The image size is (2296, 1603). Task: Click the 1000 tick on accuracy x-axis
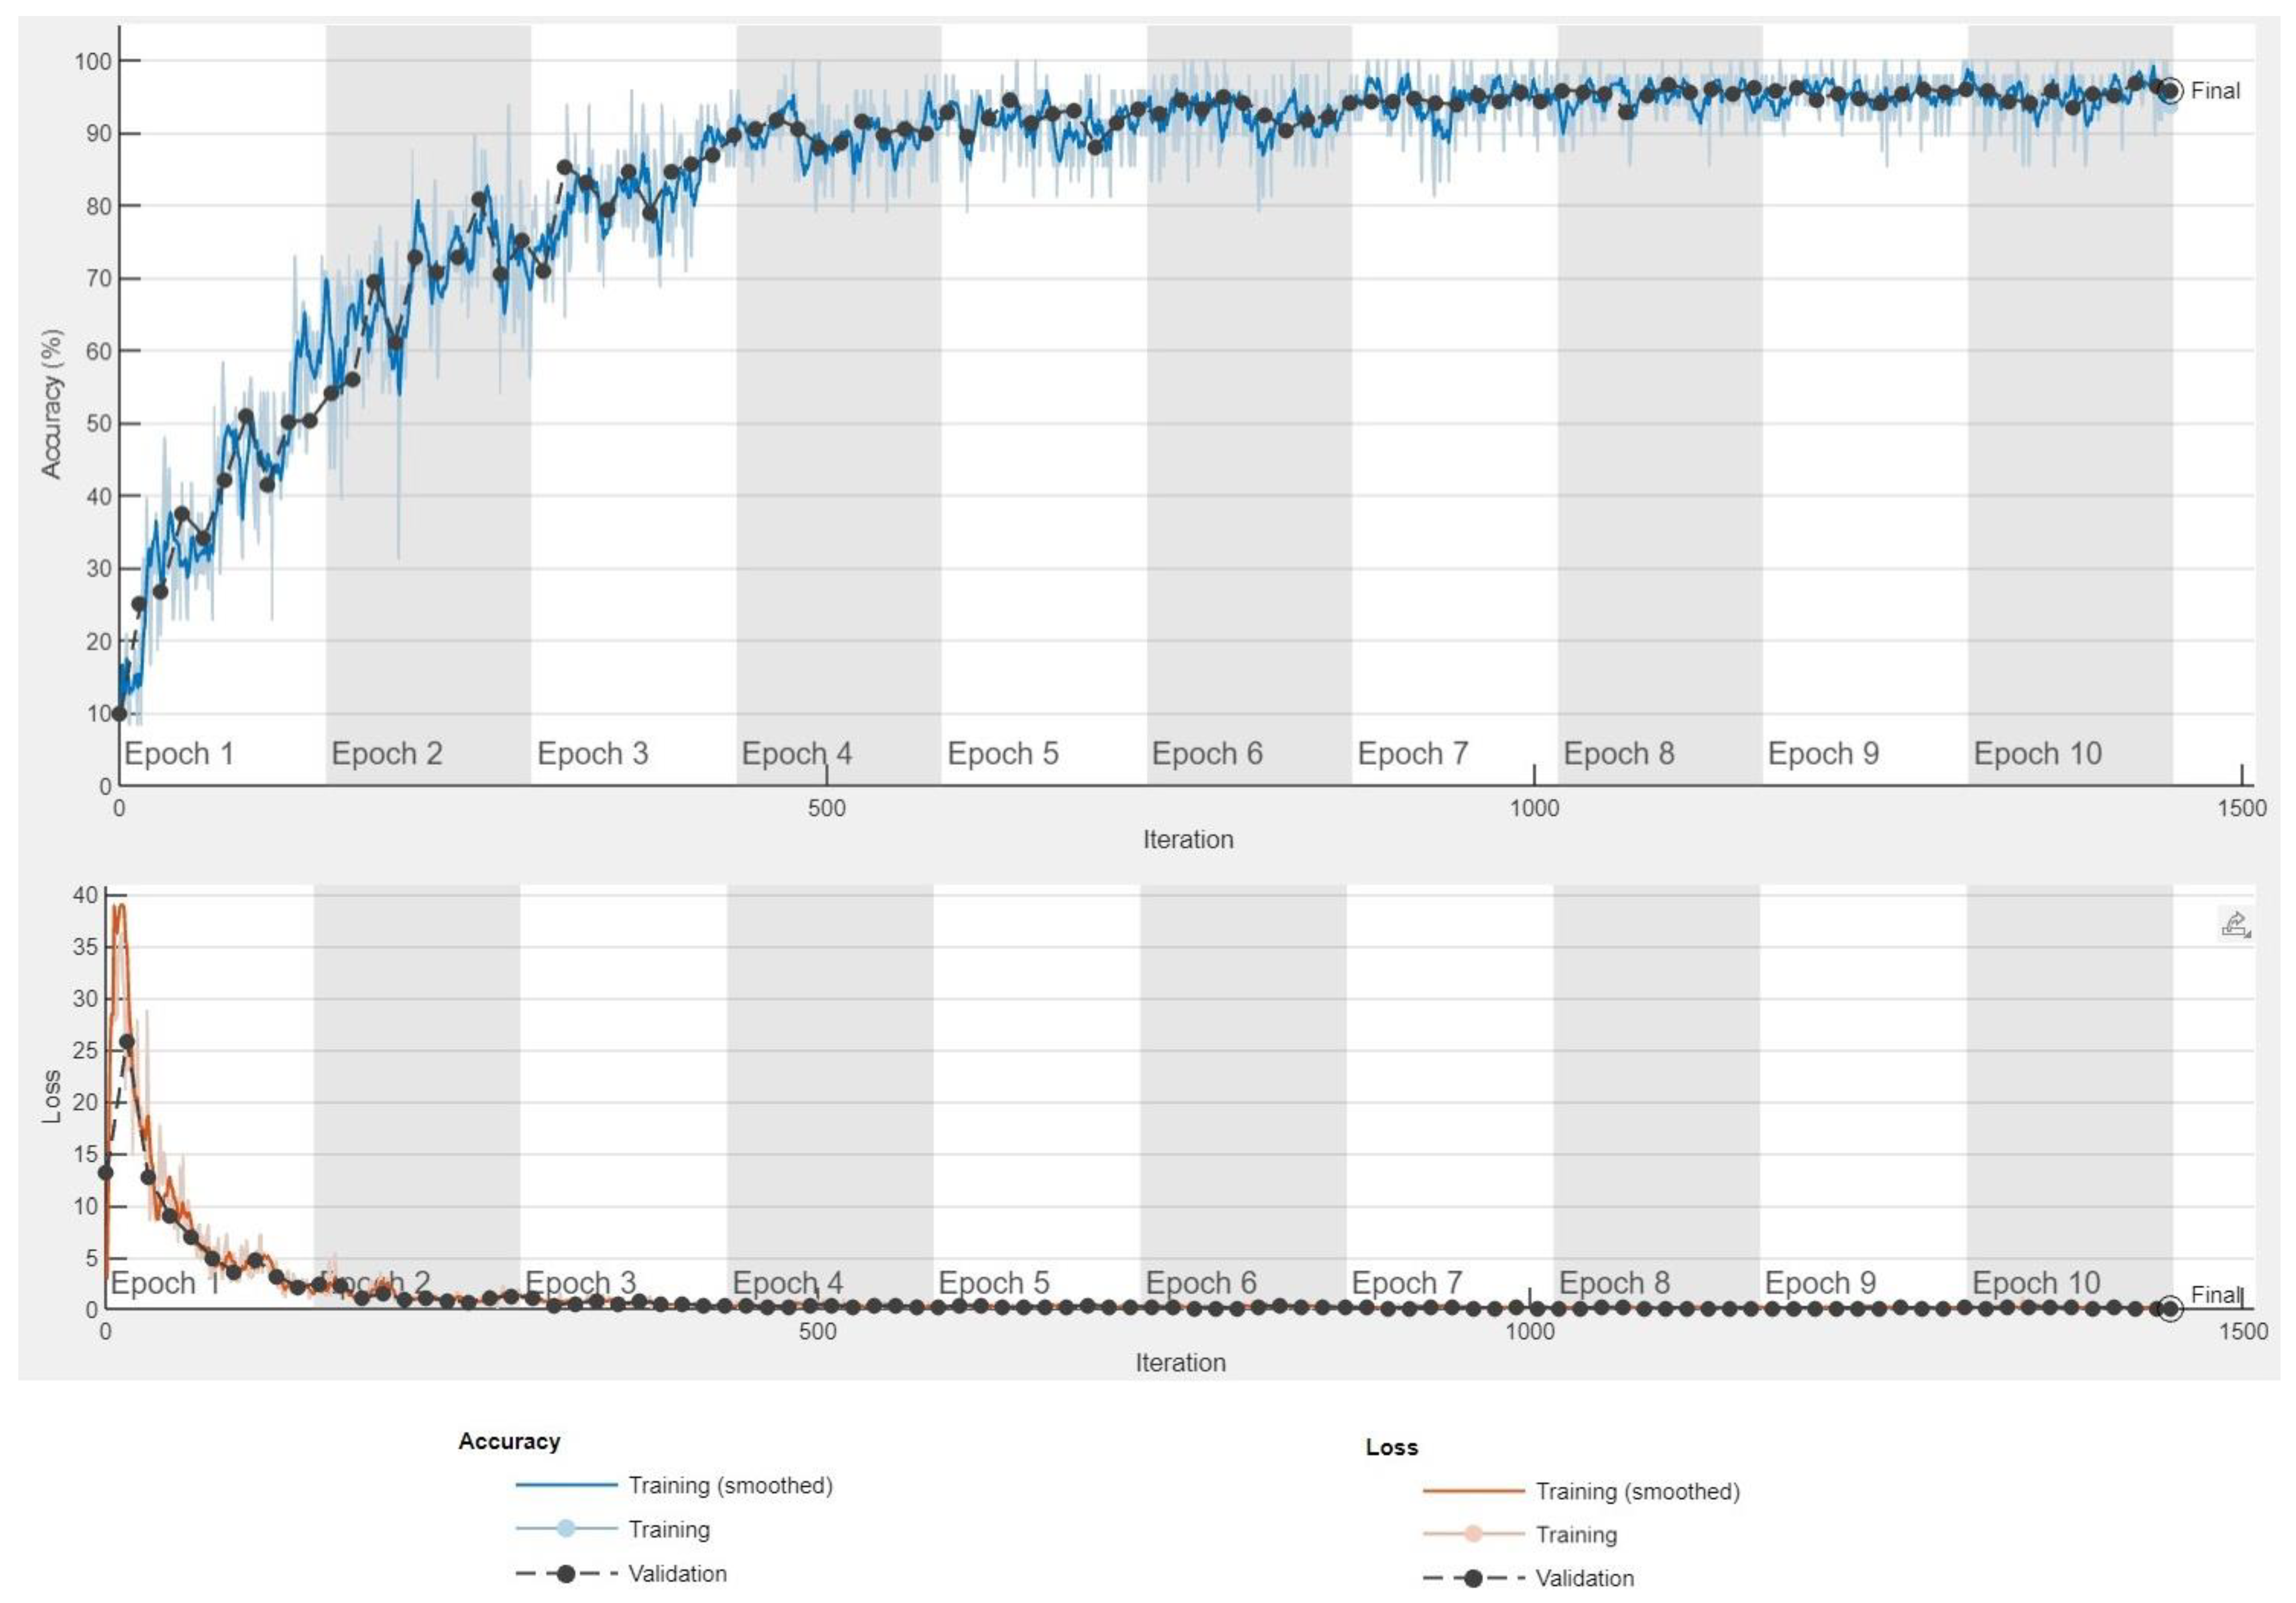(x=1534, y=808)
